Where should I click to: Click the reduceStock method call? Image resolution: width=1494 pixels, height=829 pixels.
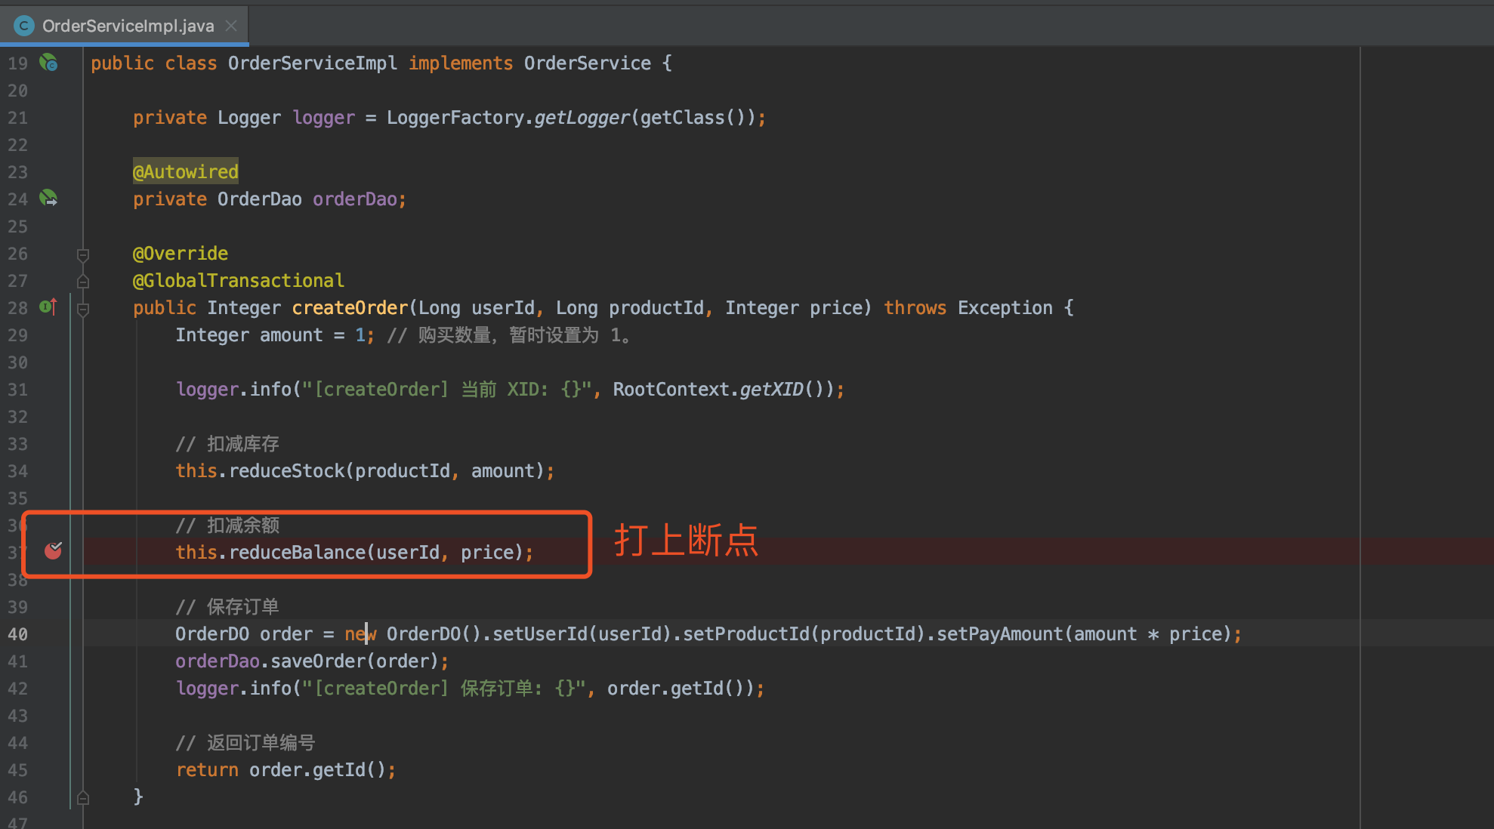[x=286, y=471]
